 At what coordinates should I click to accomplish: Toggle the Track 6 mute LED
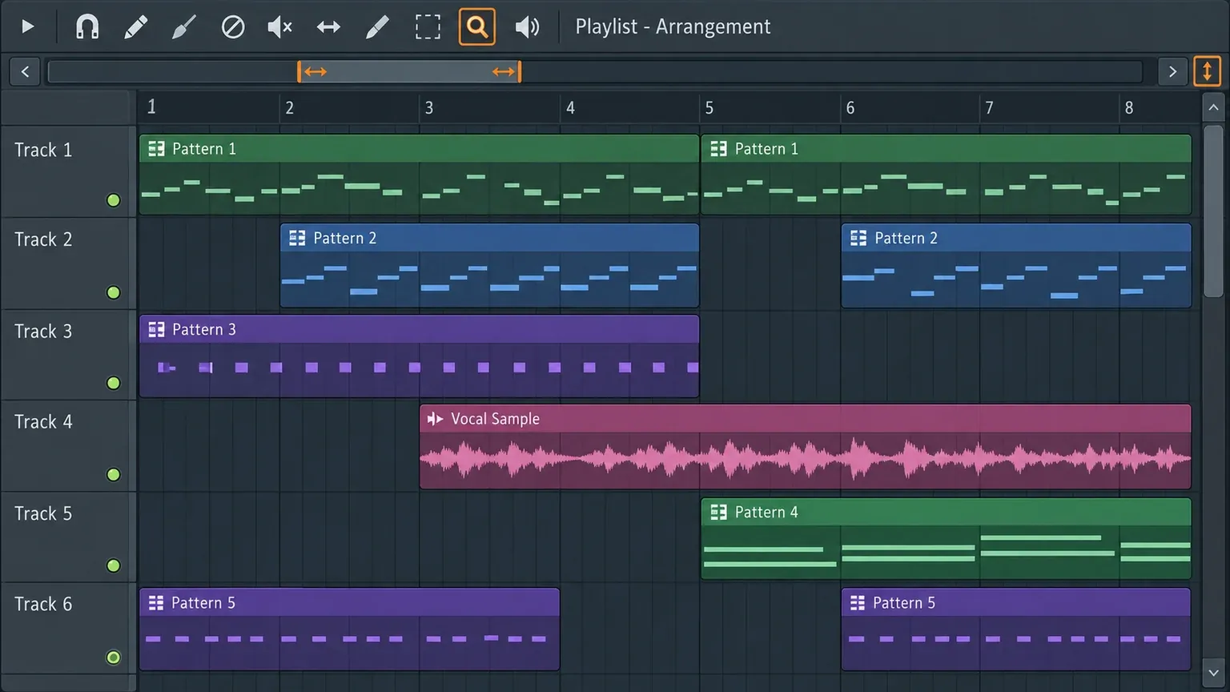[114, 658]
